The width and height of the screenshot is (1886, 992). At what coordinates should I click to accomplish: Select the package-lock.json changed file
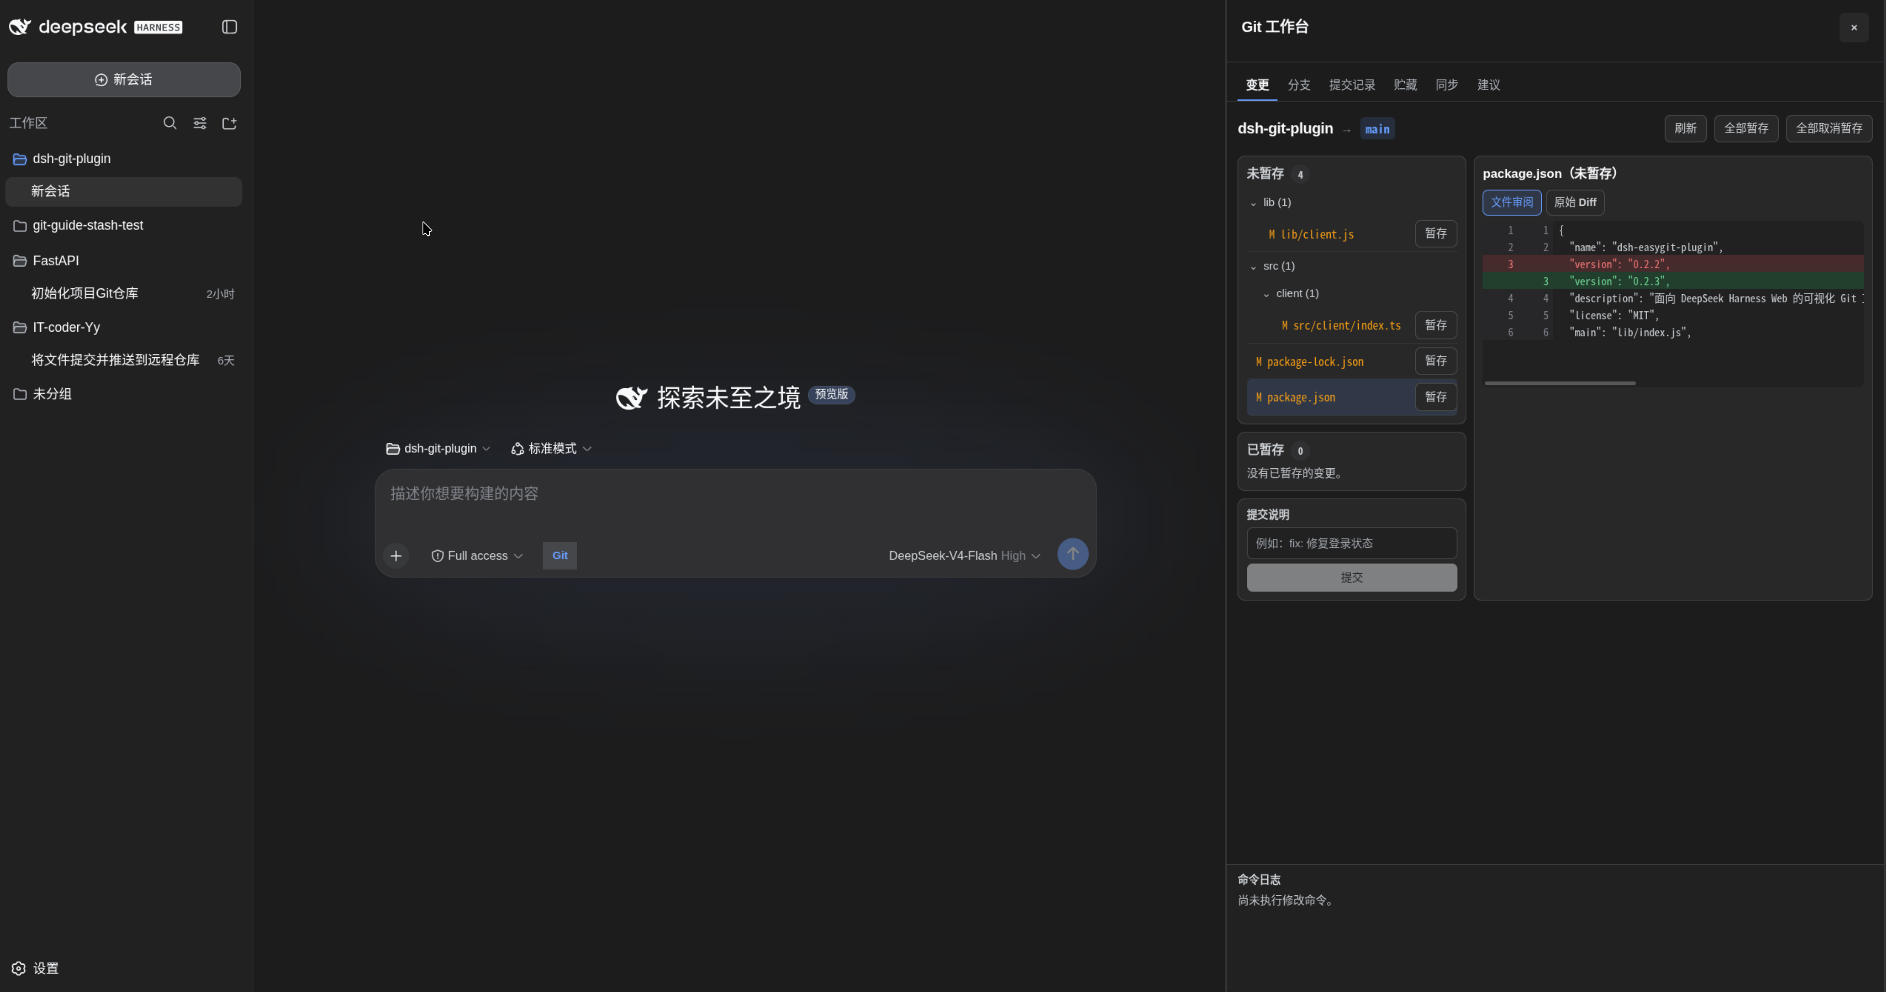1309,362
